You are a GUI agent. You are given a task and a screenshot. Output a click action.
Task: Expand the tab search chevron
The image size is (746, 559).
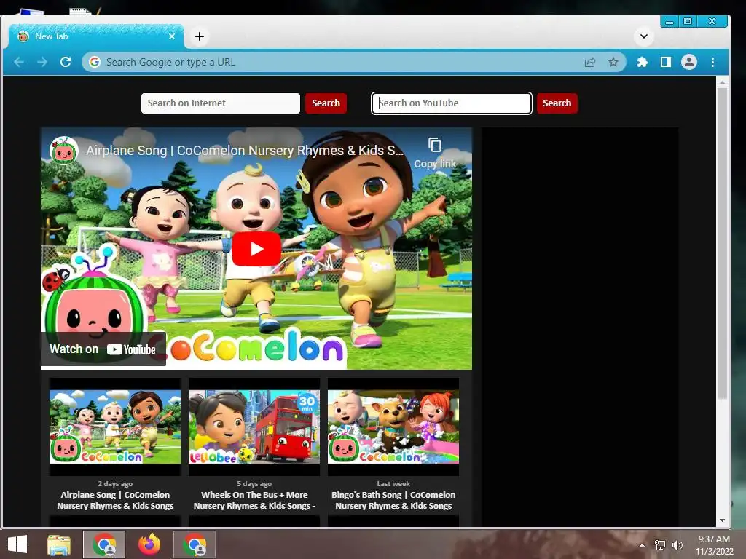click(x=644, y=36)
